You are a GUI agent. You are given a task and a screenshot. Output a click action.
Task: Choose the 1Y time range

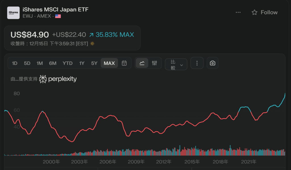click(x=82, y=63)
